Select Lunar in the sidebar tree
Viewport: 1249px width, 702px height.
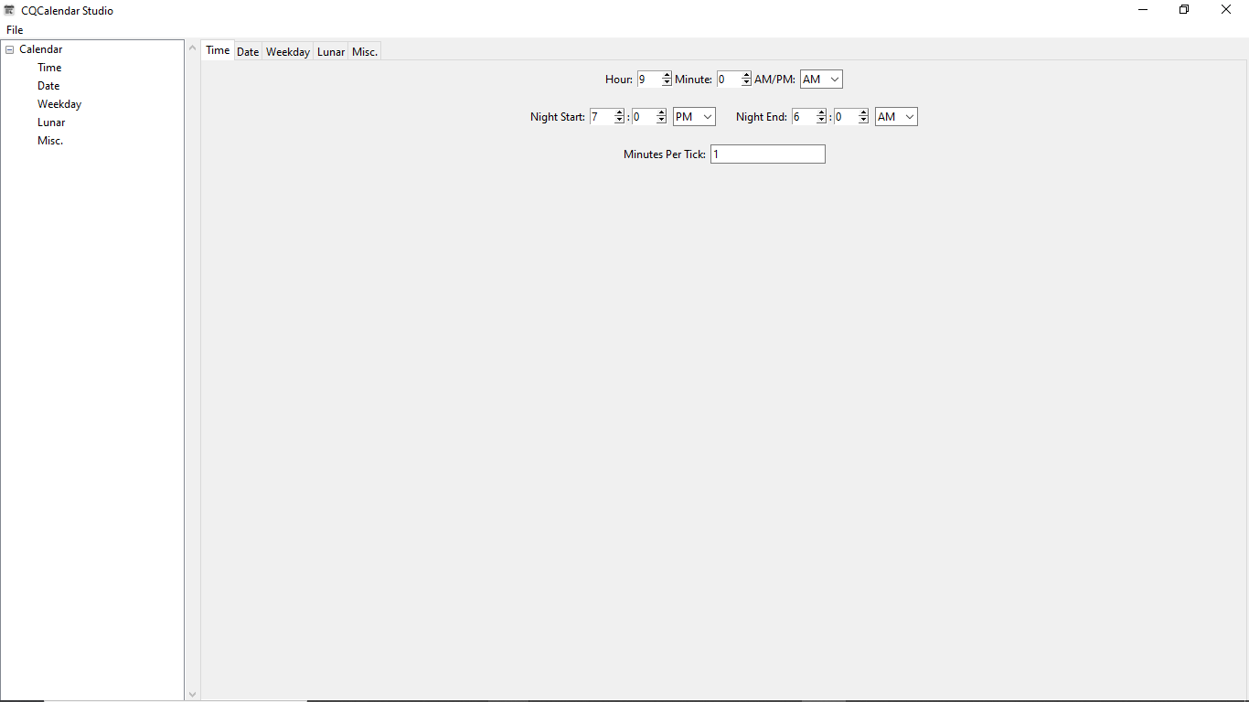51,122
